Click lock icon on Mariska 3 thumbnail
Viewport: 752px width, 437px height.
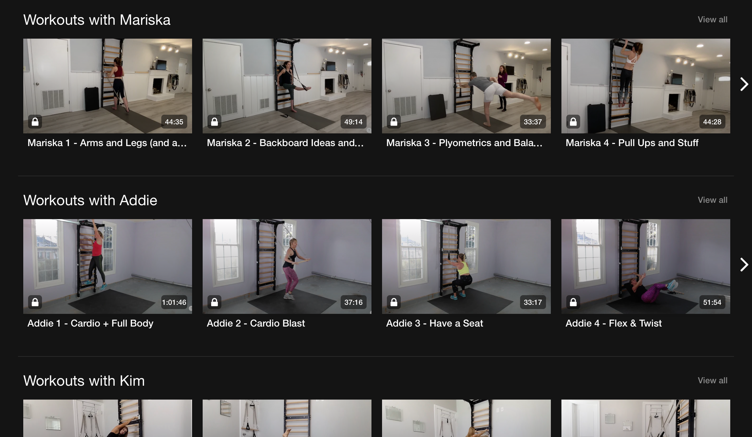tap(394, 122)
